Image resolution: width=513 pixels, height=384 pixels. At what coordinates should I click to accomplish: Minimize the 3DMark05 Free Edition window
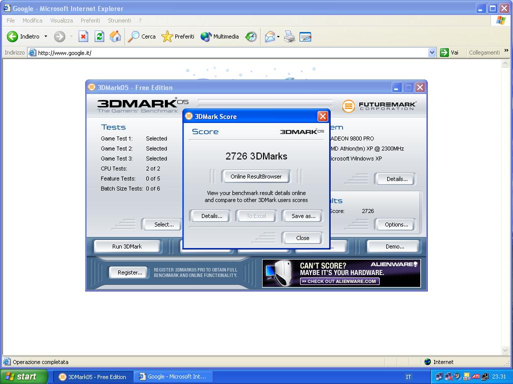coord(397,87)
